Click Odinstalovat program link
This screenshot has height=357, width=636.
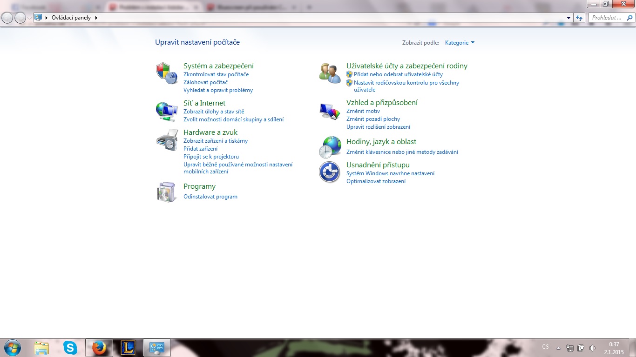210,197
